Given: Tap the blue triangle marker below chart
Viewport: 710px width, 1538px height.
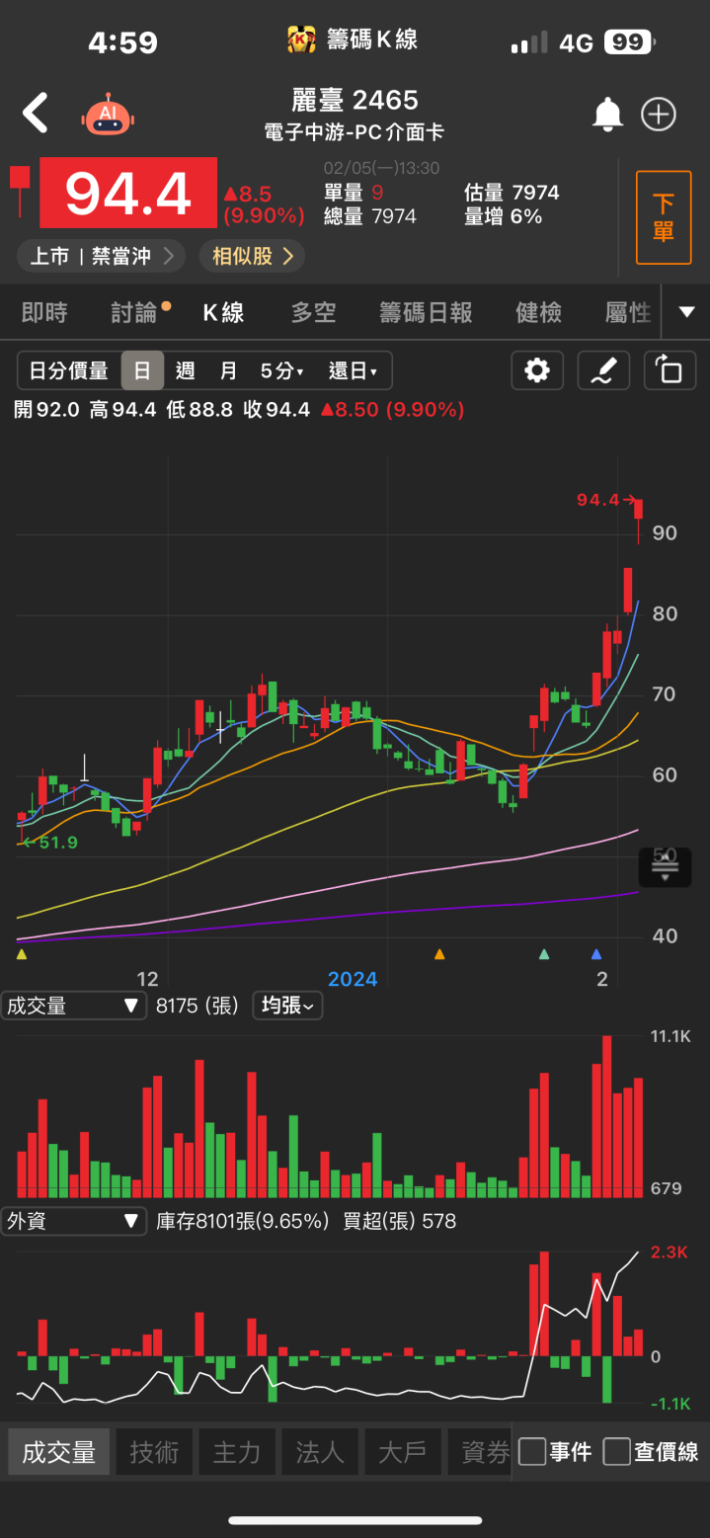Looking at the screenshot, I should tap(596, 954).
